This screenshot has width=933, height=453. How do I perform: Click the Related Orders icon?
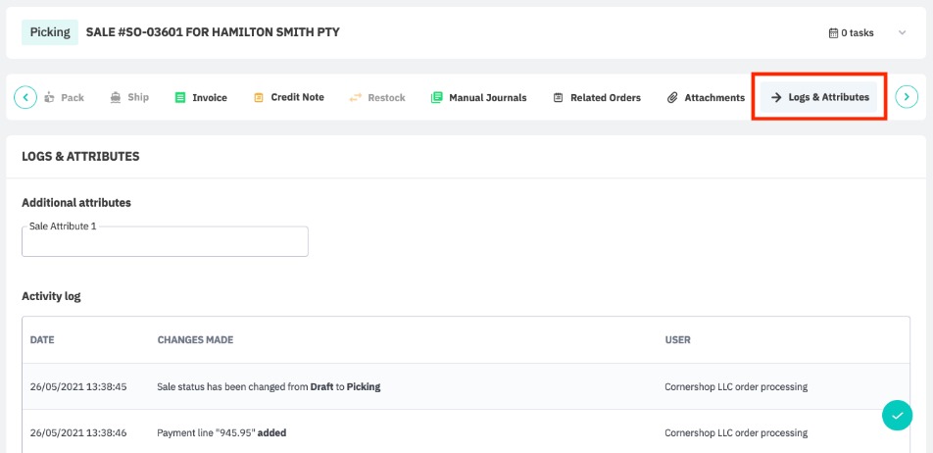[x=559, y=98]
